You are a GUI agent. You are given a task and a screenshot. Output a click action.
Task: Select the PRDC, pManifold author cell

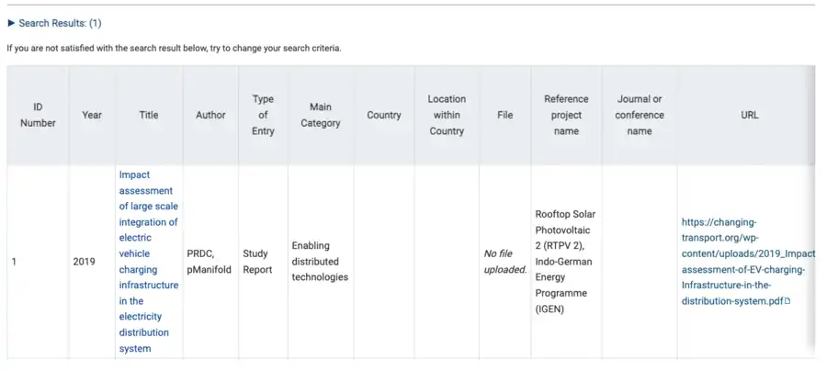tap(210, 262)
